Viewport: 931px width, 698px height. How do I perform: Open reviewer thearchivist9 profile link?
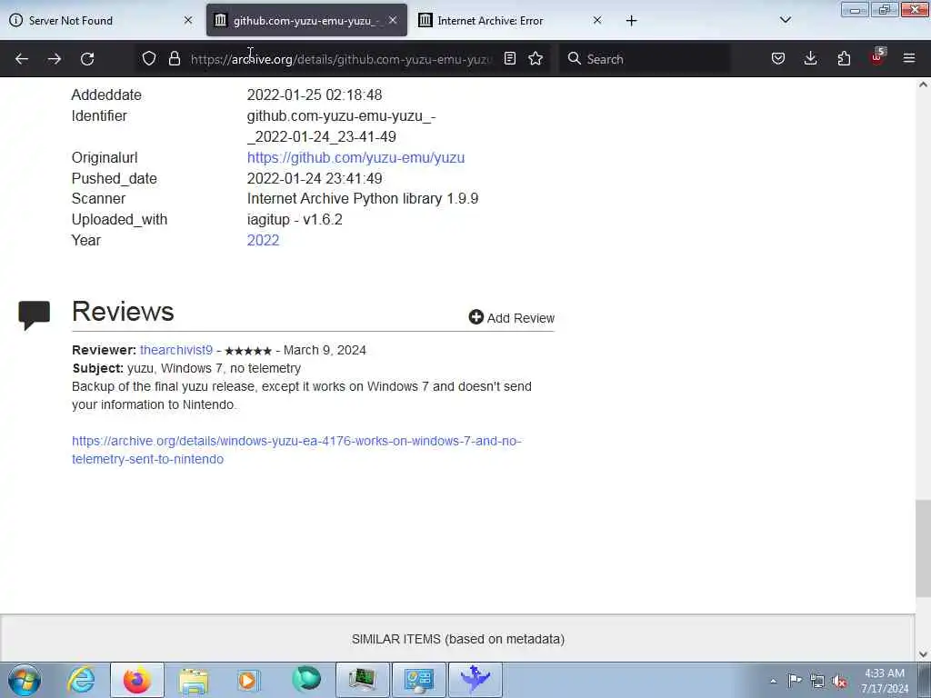(176, 350)
